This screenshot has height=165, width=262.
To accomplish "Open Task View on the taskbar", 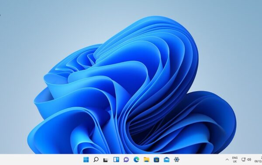I will point(106,160).
